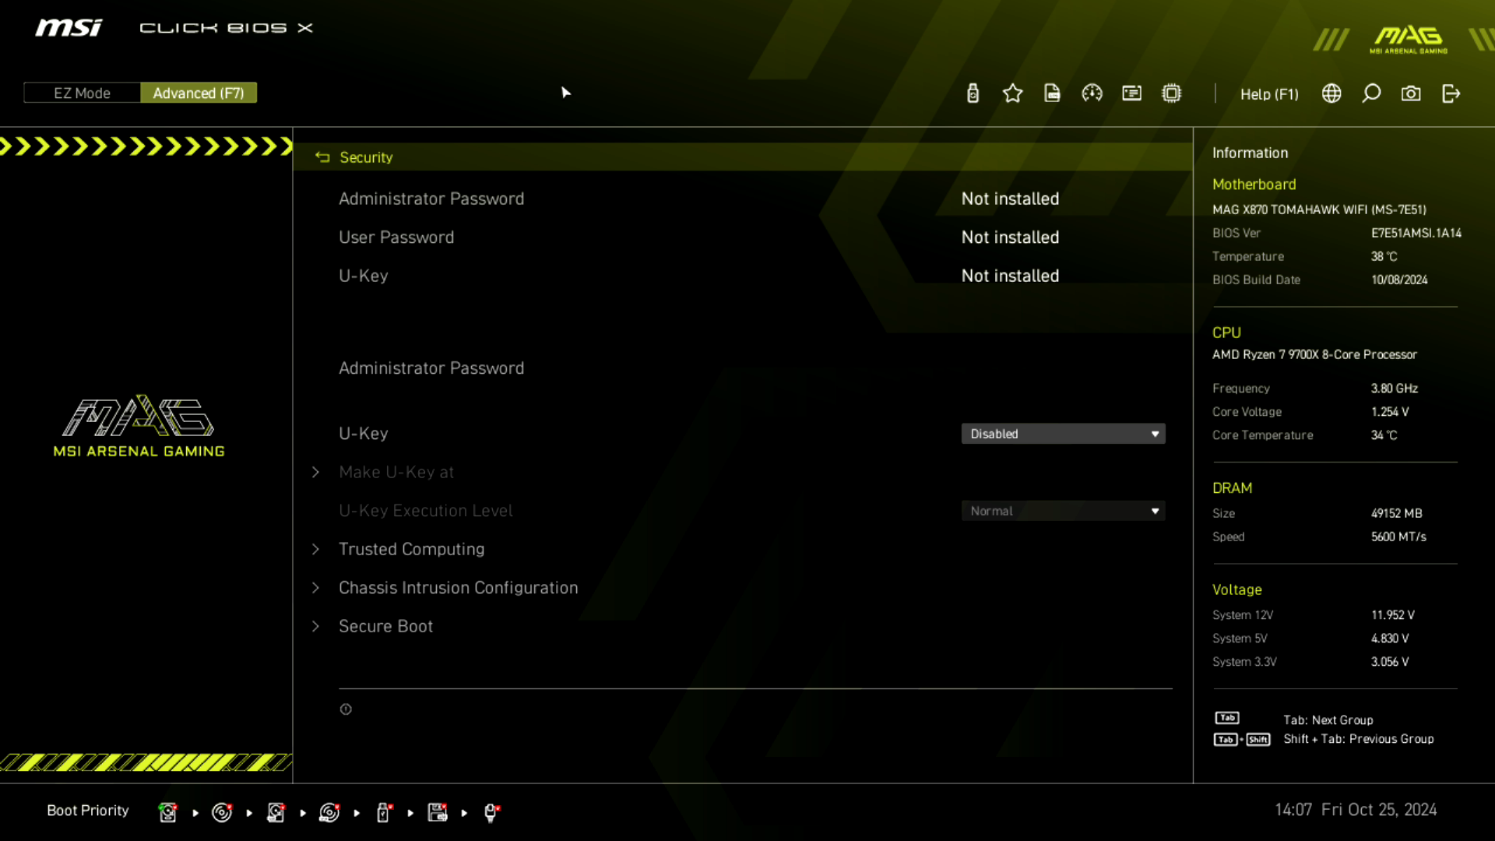Viewport: 1495px width, 841px height.
Task: Open the hardware monitor gauge icon
Action: coord(1092,93)
